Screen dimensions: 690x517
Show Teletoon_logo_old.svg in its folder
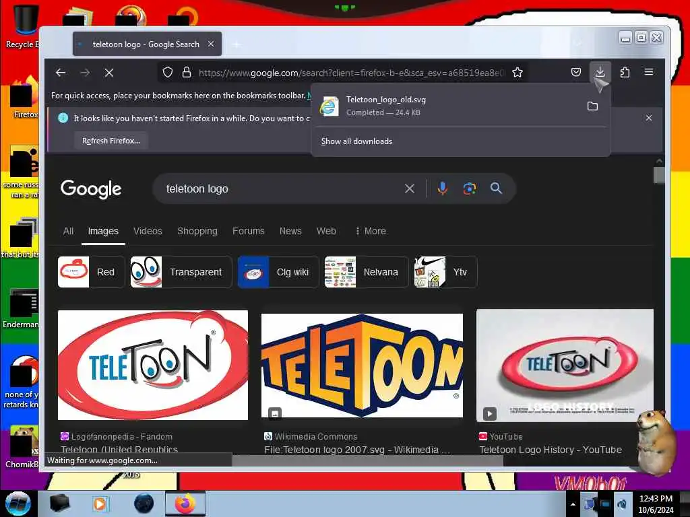(x=592, y=106)
